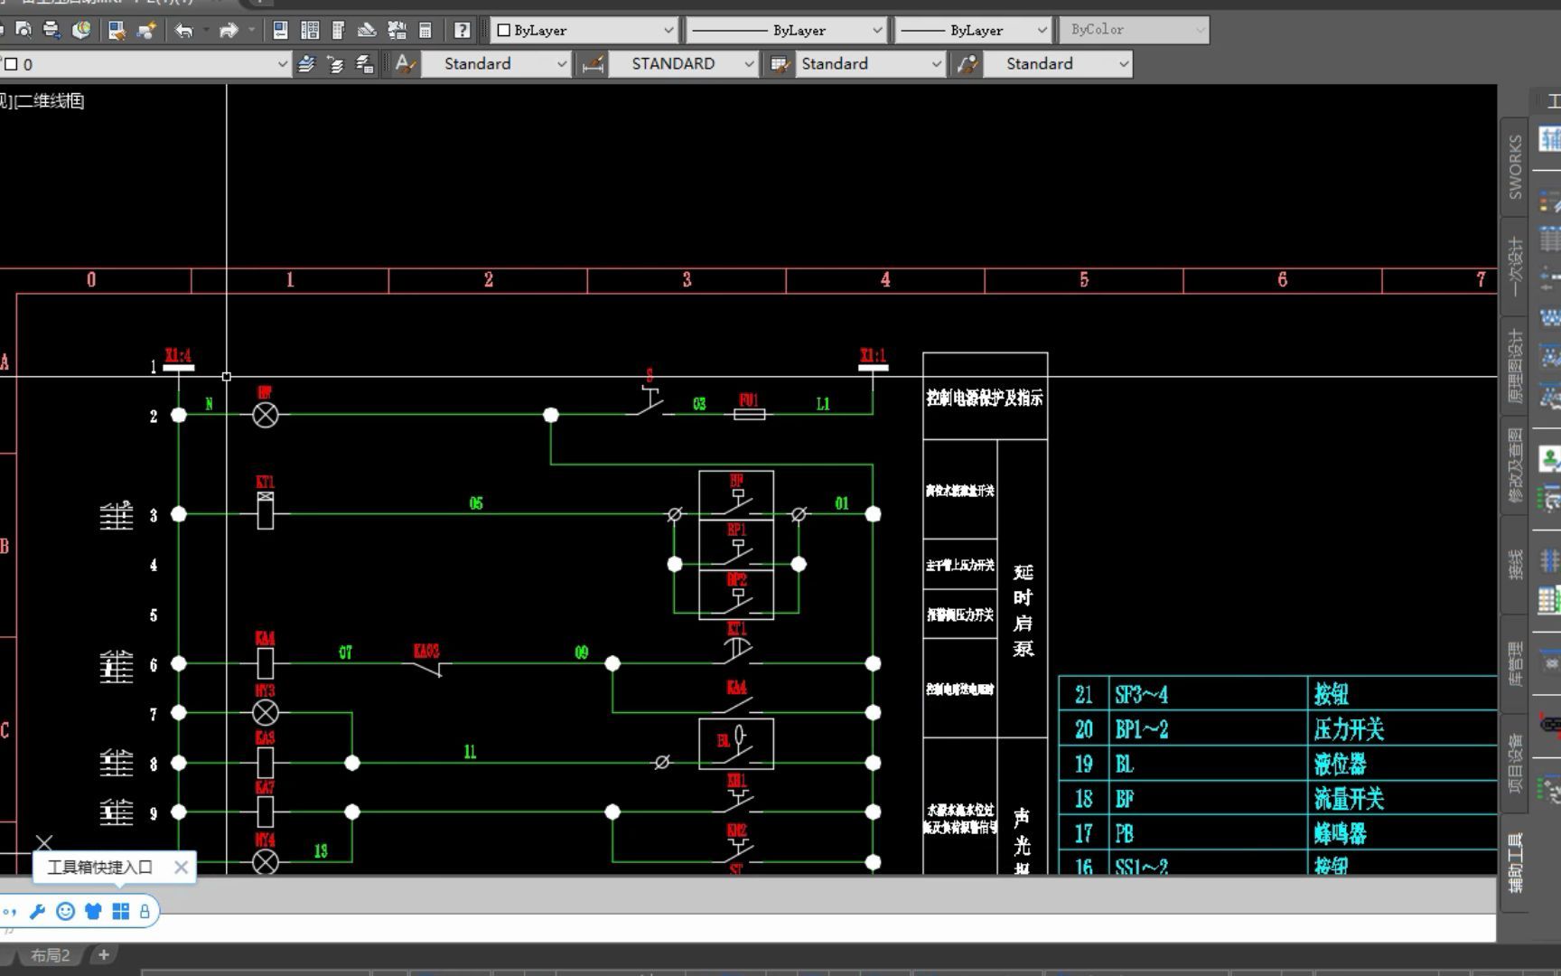Open the table style Standard dropdown

[x=870, y=64]
